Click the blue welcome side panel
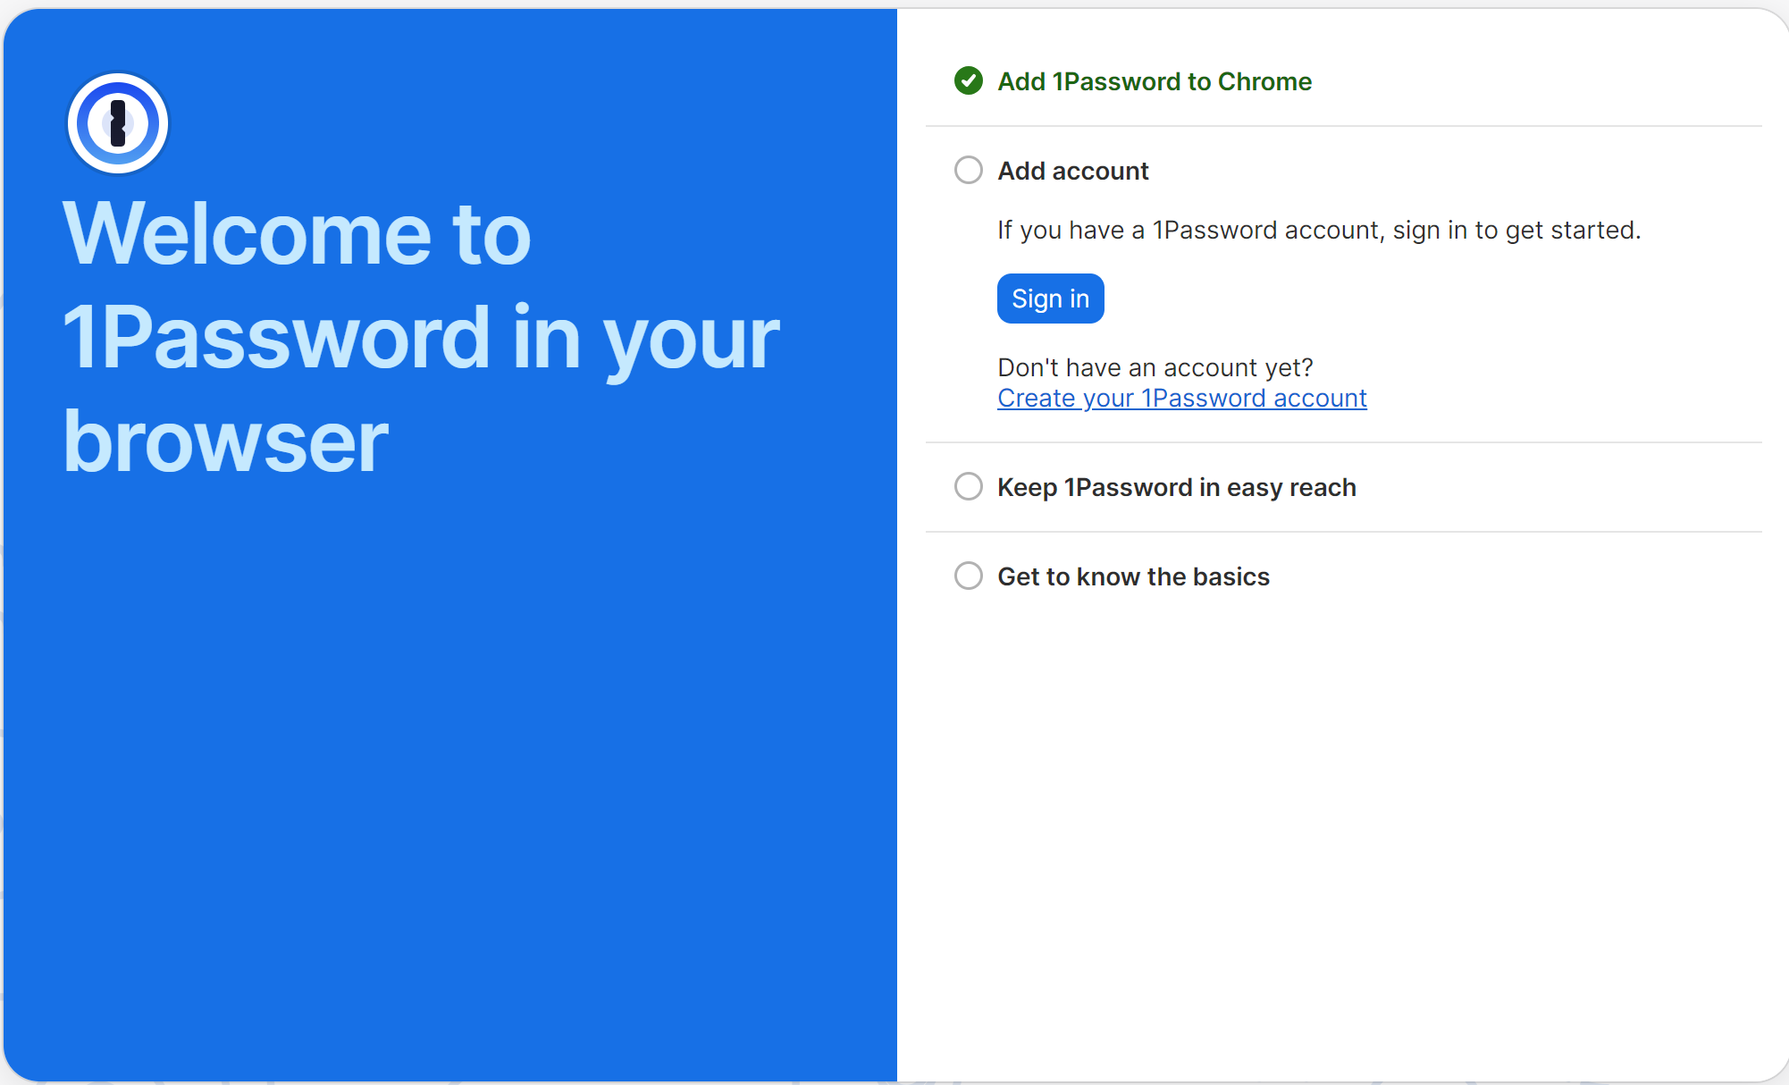This screenshot has width=1789, height=1085. (x=447, y=760)
